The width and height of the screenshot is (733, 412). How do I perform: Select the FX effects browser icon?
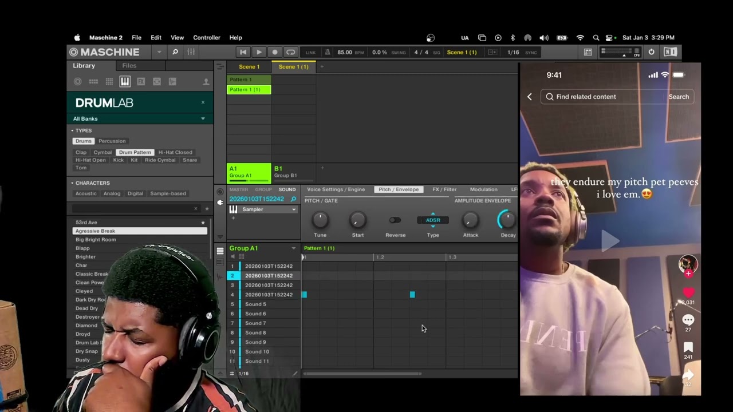[141, 82]
